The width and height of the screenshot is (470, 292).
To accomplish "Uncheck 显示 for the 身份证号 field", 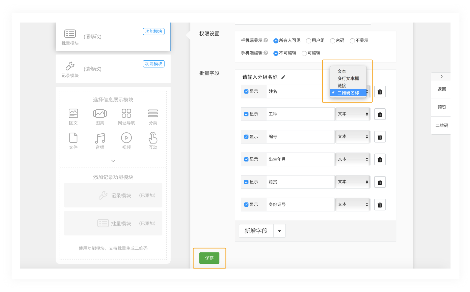I will 246,205.
